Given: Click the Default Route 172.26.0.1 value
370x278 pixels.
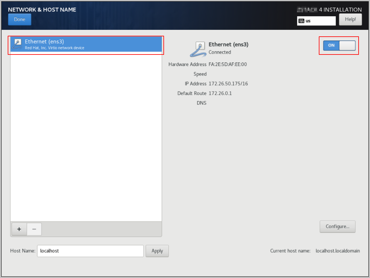Looking at the screenshot, I should (x=220, y=93).
